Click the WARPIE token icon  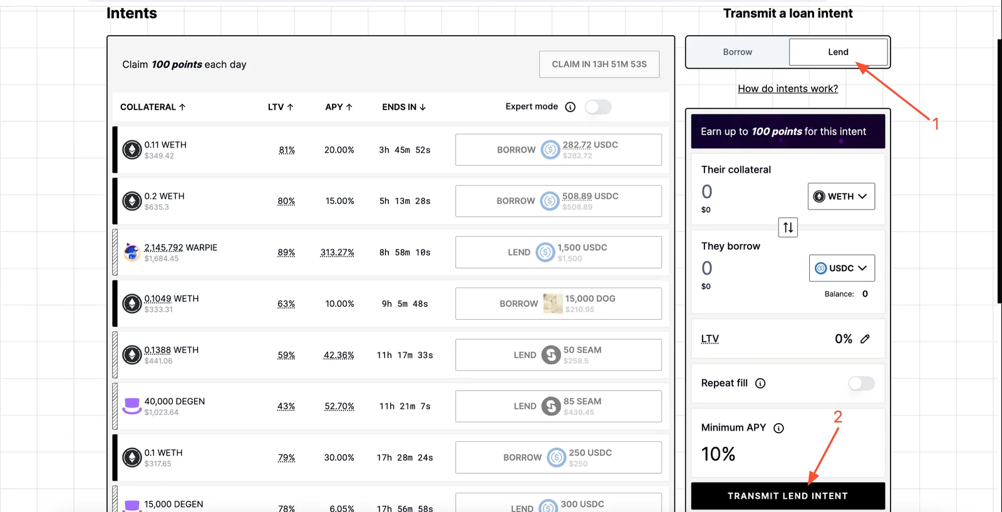[132, 252]
